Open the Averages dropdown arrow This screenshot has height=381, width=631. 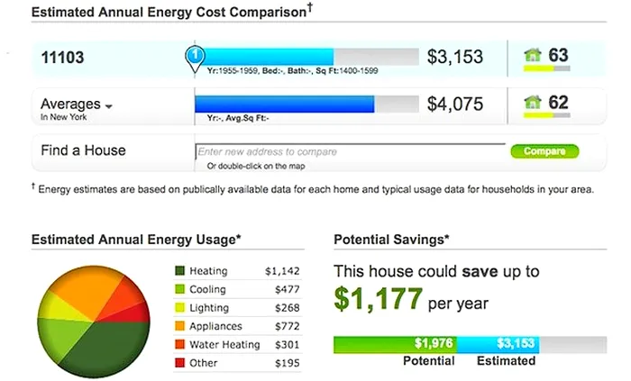(x=109, y=106)
